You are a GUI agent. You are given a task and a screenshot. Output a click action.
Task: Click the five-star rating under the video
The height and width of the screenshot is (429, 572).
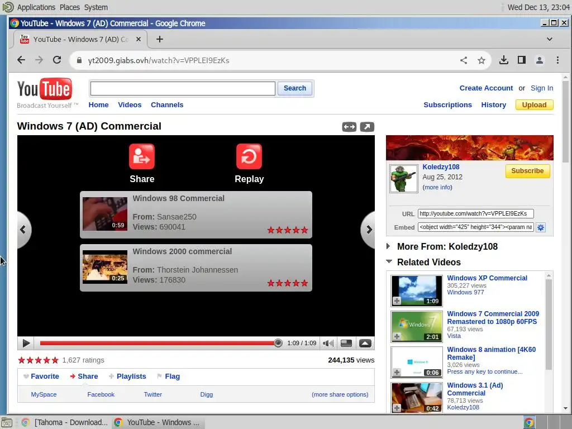pyautogui.click(x=39, y=360)
